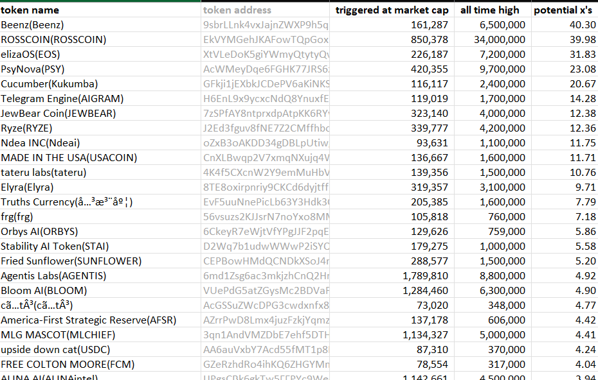Select MLG MASCOT(MLCHIEF) cell
598x380 pixels.
pos(100,334)
